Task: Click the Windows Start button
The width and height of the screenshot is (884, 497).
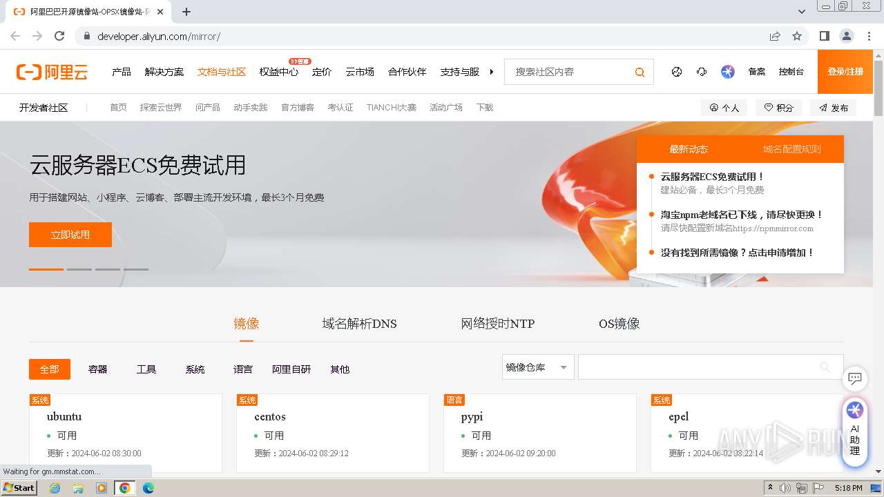Action: (19, 488)
